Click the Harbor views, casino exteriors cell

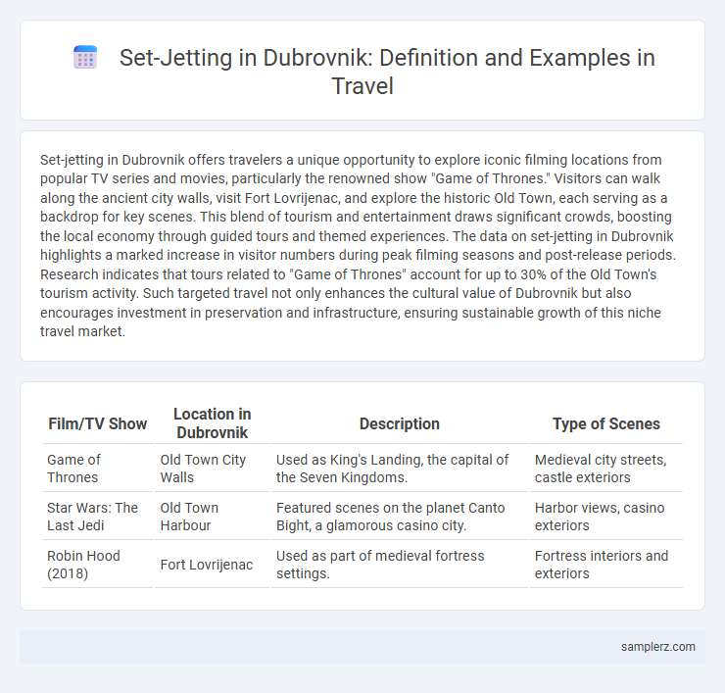click(x=606, y=517)
